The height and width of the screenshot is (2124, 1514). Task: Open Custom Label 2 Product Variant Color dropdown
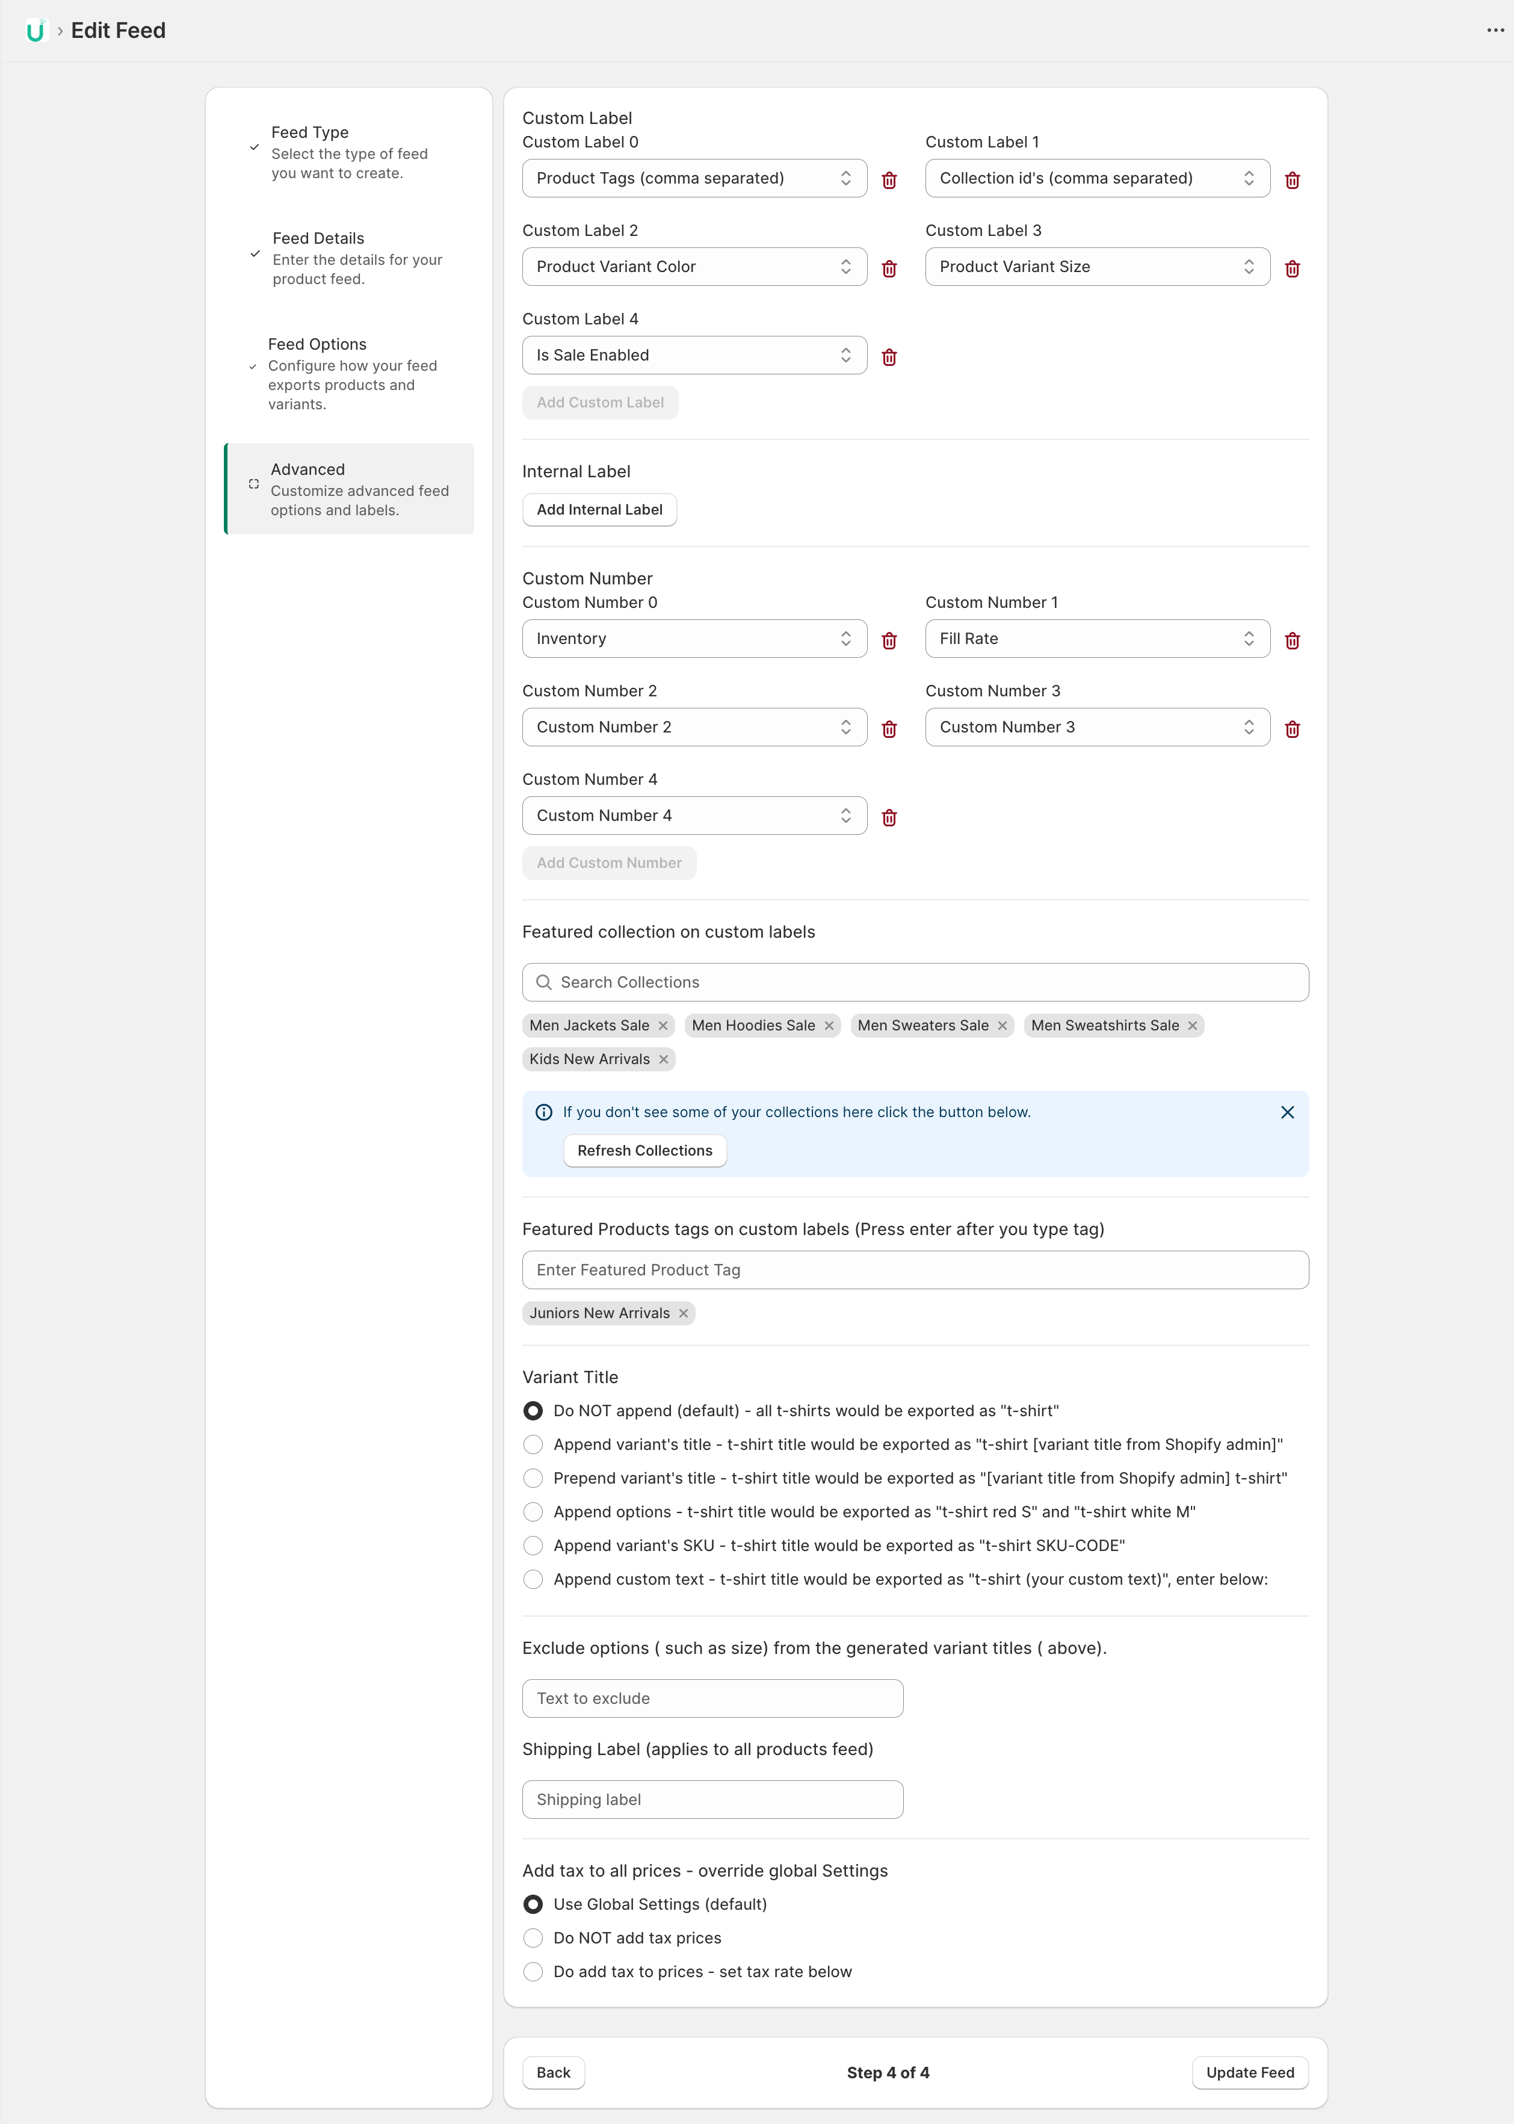(694, 267)
